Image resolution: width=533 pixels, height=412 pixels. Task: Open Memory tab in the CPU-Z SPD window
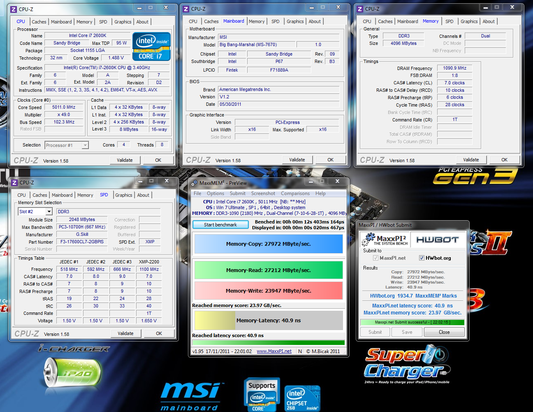[85, 195]
